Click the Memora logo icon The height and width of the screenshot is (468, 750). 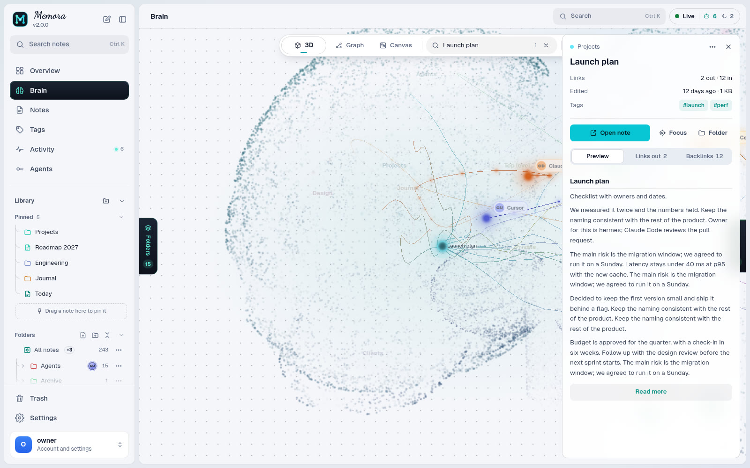(20, 19)
